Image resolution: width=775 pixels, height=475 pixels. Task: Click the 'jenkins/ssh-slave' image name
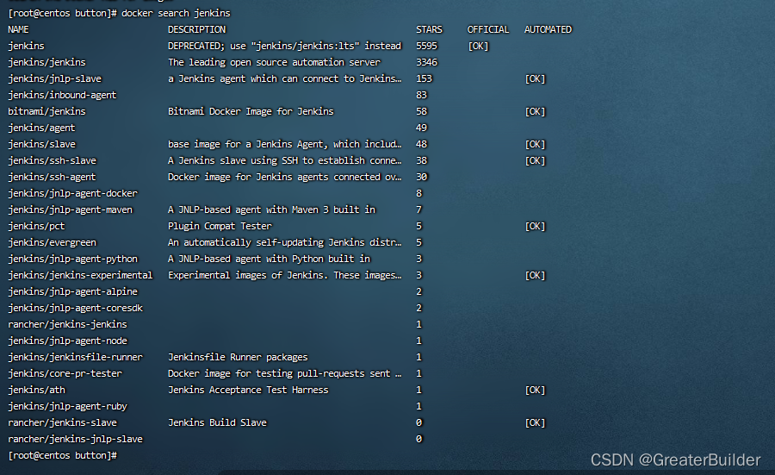(52, 160)
